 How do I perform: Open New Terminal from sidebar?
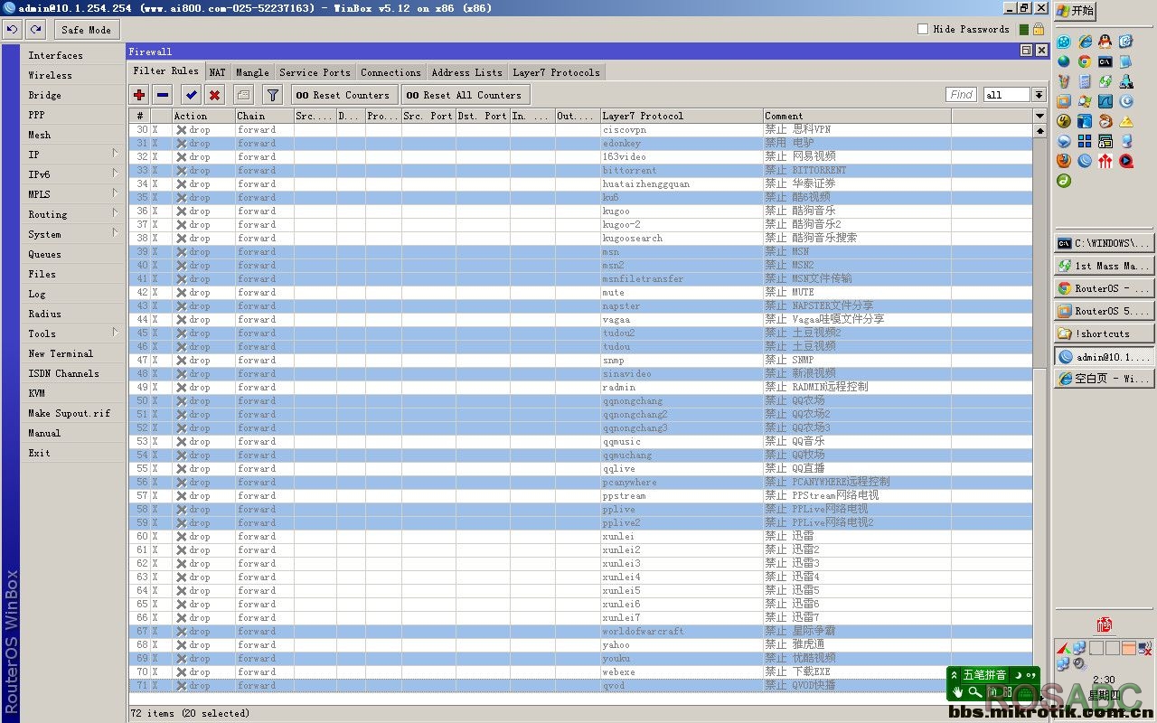point(73,353)
